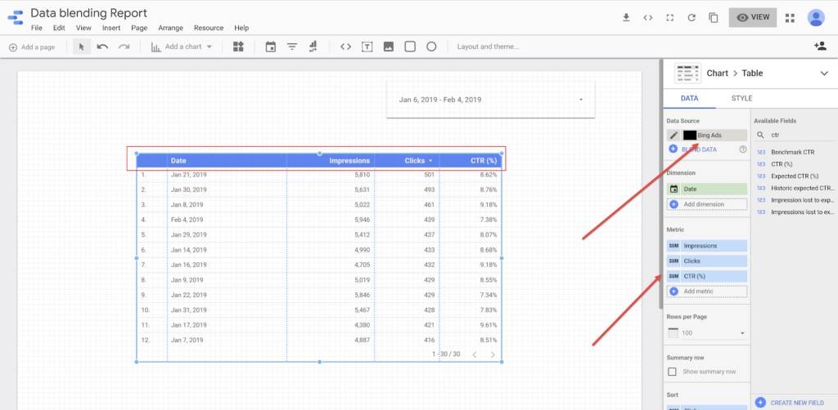Refresh data with the refresh icon
Image resolution: width=838 pixels, height=410 pixels.
(x=692, y=18)
